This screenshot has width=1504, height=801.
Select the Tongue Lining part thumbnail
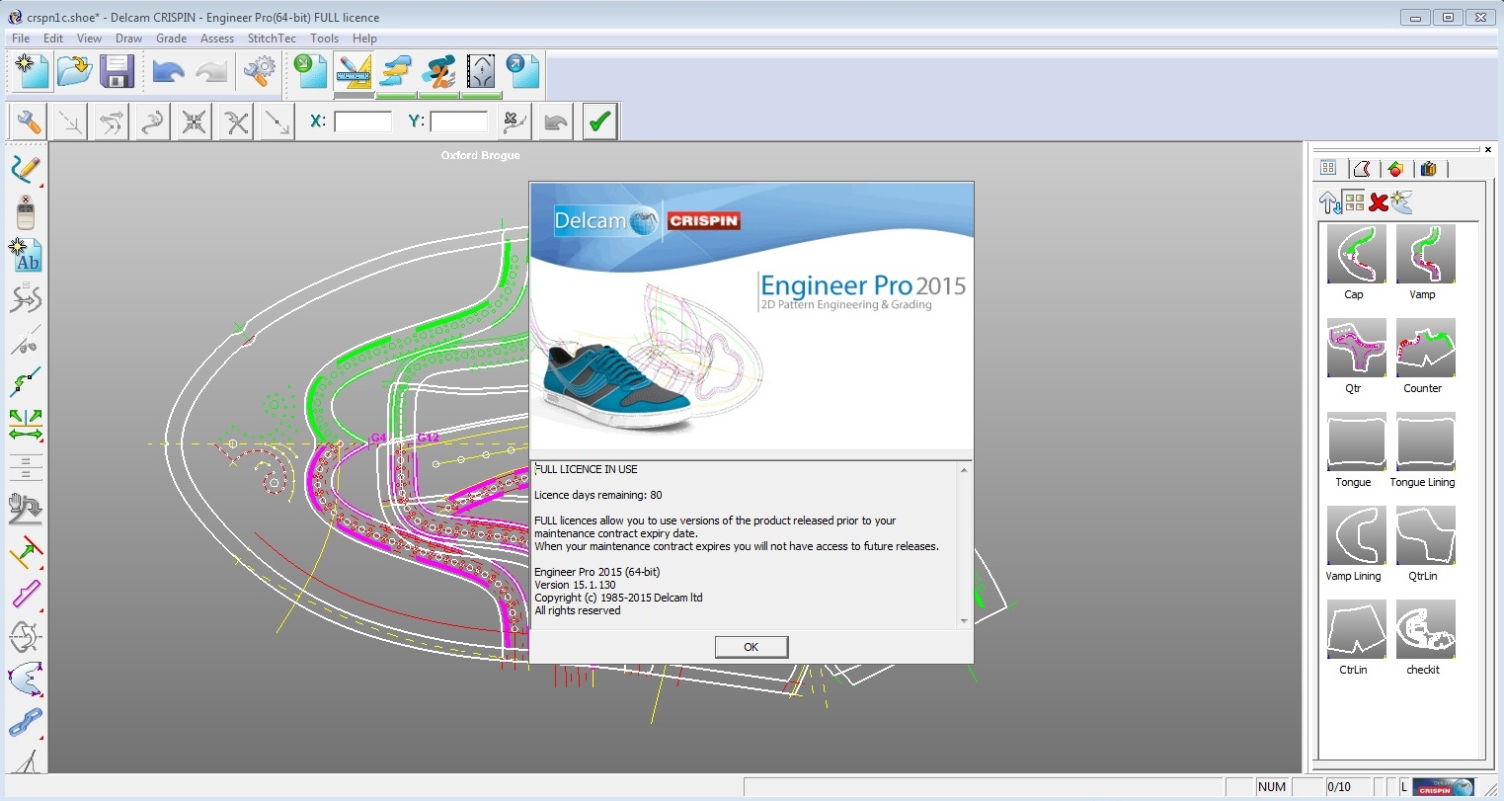[1425, 441]
